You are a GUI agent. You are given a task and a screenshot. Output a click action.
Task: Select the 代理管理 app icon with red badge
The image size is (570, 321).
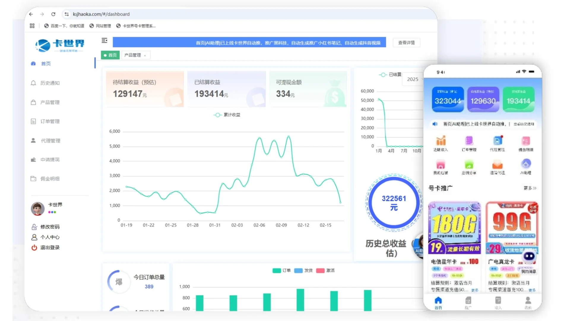pos(497,142)
